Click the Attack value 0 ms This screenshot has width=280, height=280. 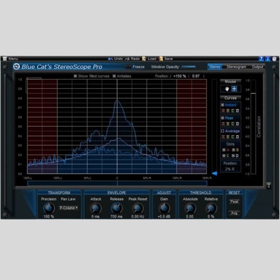(x=95, y=216)
